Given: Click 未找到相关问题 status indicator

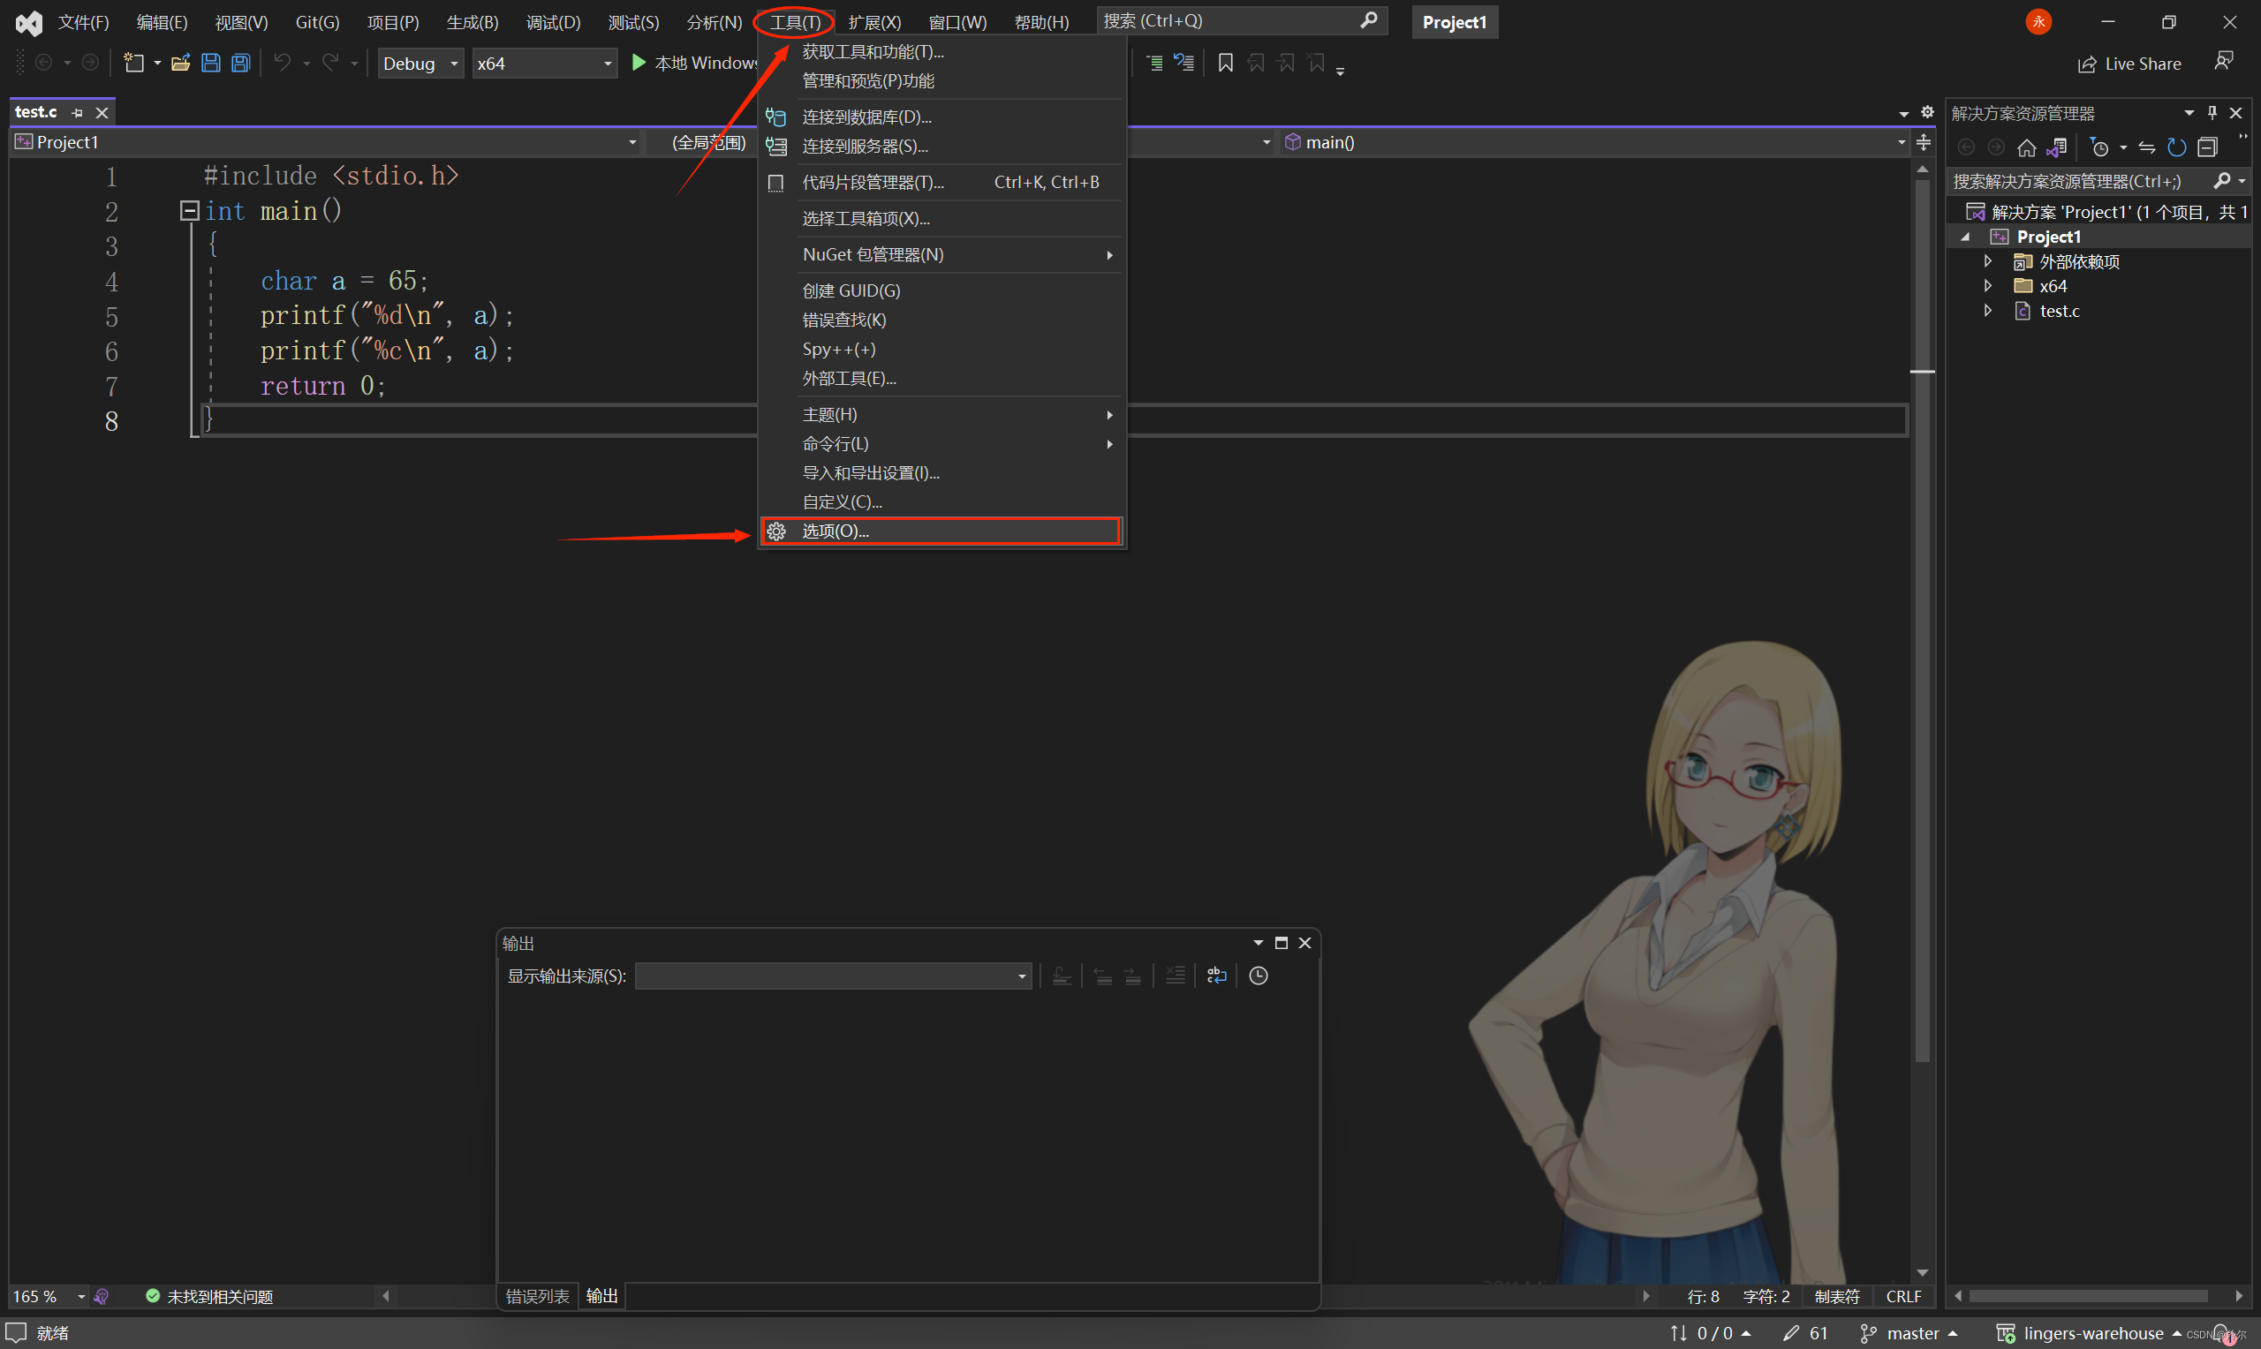Looking at the screenshot, I should click(x=209, y=1296).
